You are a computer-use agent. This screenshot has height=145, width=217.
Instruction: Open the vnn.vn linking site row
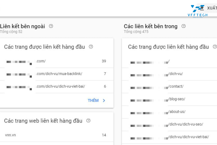tap(56, 135)
